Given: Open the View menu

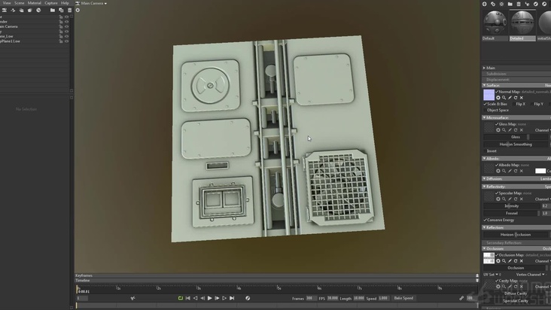Looking at the screenshot, I should pyautogui.click(x=7, y=3).
